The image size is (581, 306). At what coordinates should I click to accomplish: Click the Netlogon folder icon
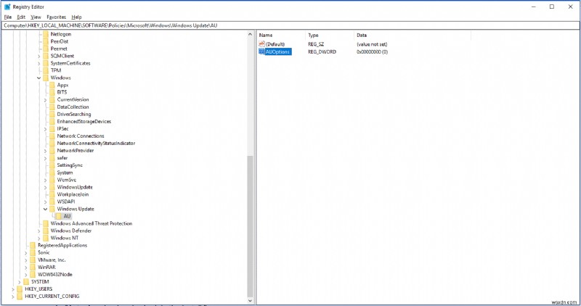pos(46,34)
